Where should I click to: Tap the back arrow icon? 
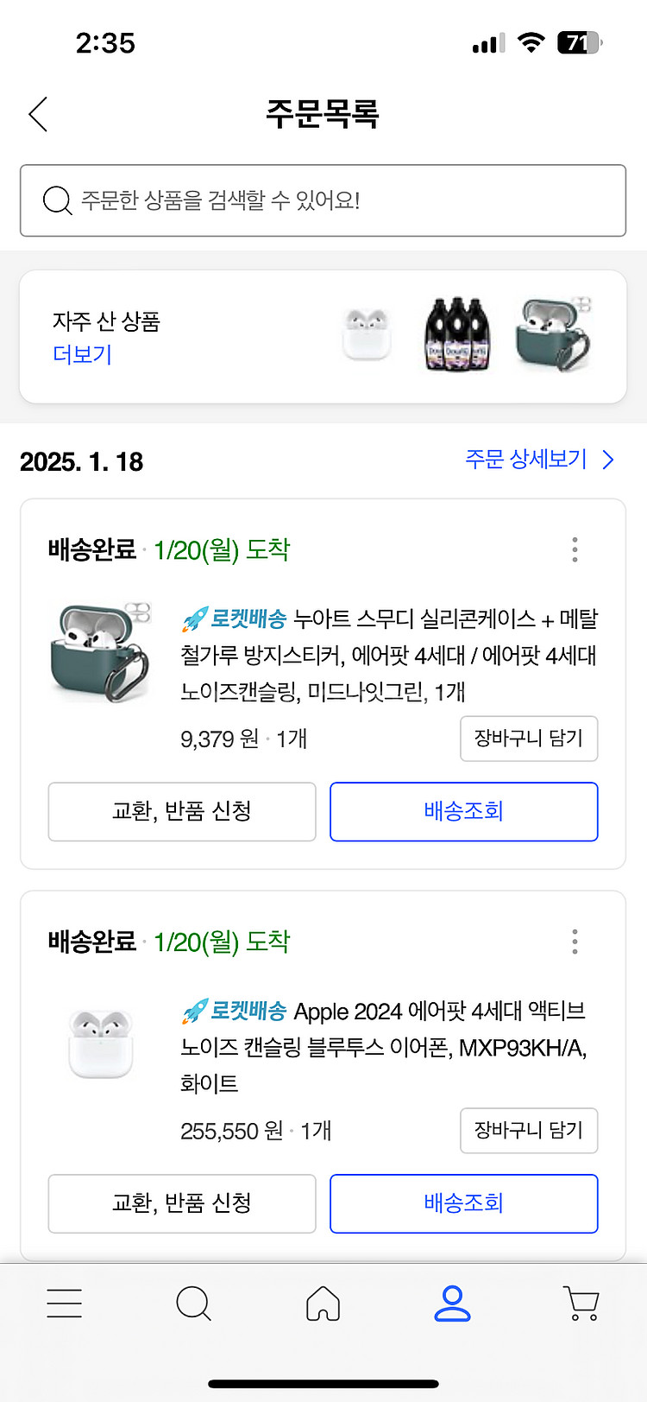pyautogui.click(x=38, y=114)
